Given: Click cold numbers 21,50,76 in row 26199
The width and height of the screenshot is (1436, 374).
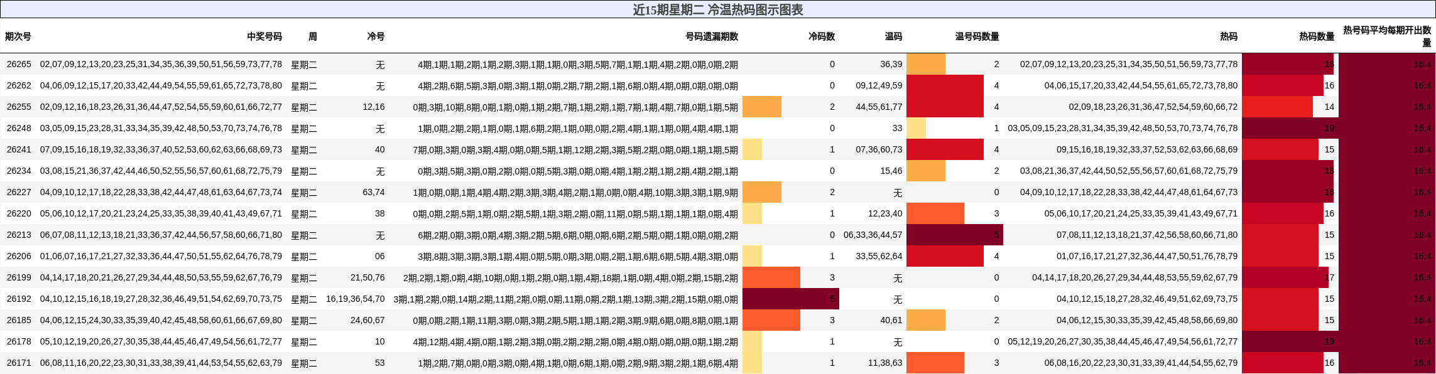Looking at the screenshot, I should point(367,277).
